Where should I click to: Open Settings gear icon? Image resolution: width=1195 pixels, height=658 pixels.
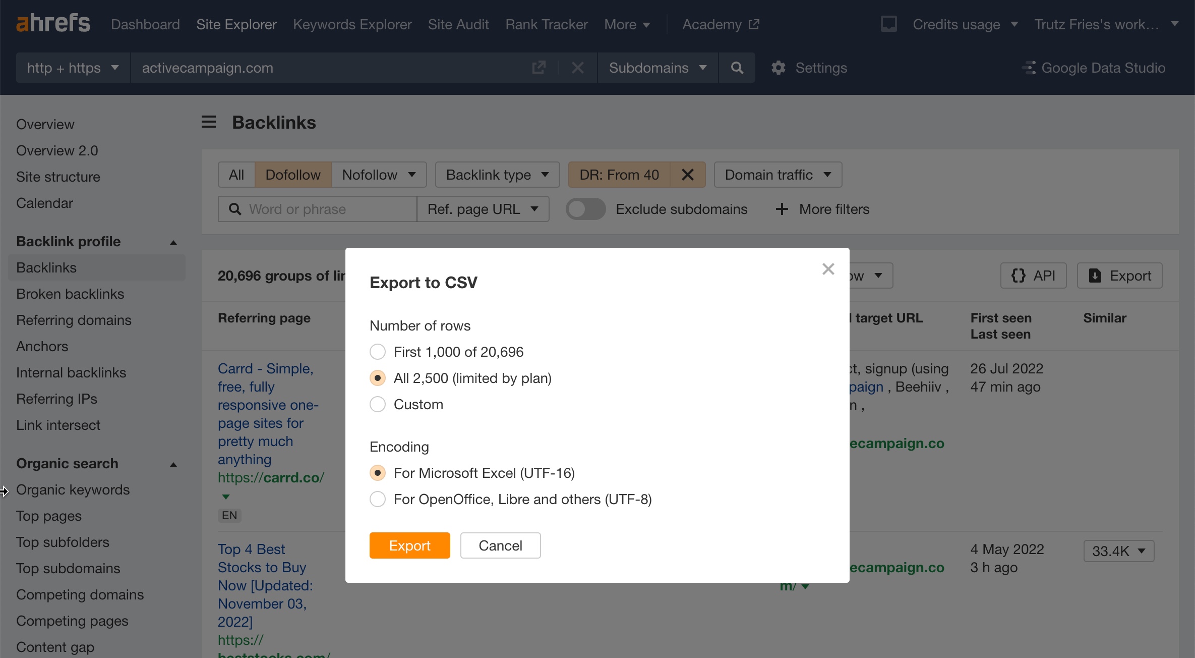click(x=779, y=68)
